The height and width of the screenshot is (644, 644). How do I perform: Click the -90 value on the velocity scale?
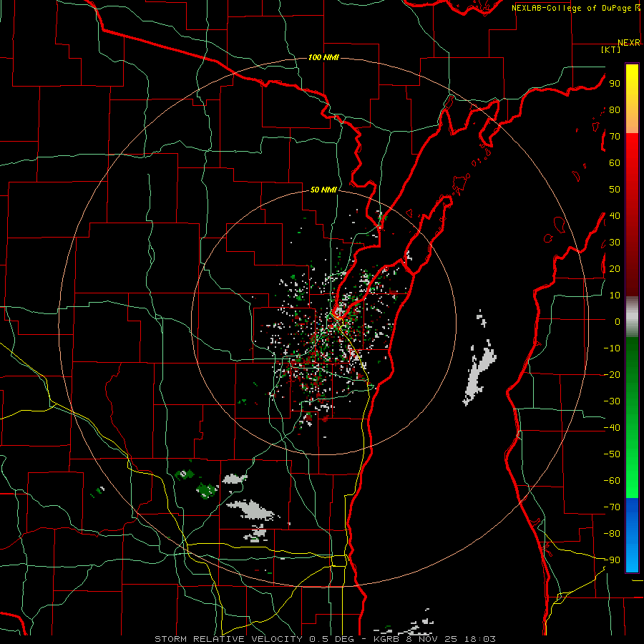612,560
